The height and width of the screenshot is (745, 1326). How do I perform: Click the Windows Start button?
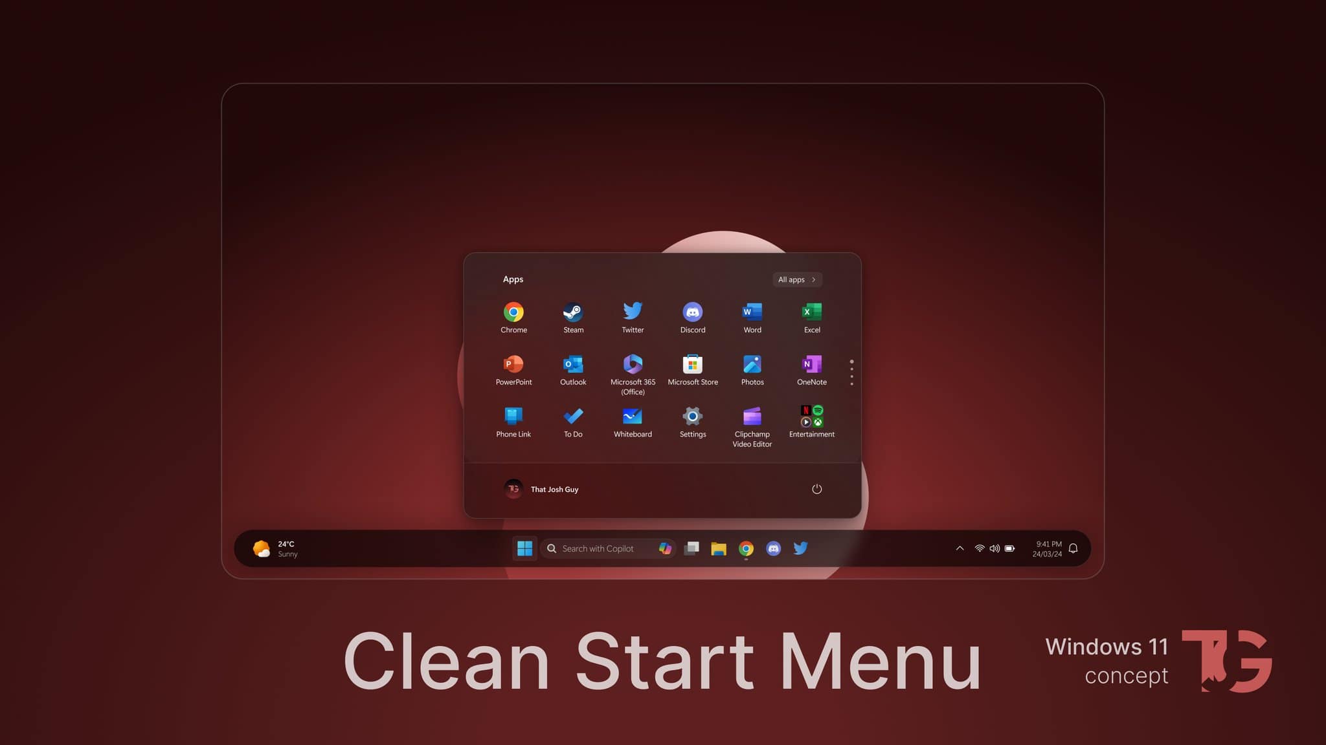524,548
